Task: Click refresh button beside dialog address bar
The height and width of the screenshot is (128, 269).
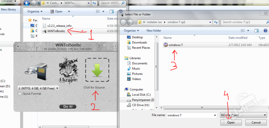Action: 216,22
